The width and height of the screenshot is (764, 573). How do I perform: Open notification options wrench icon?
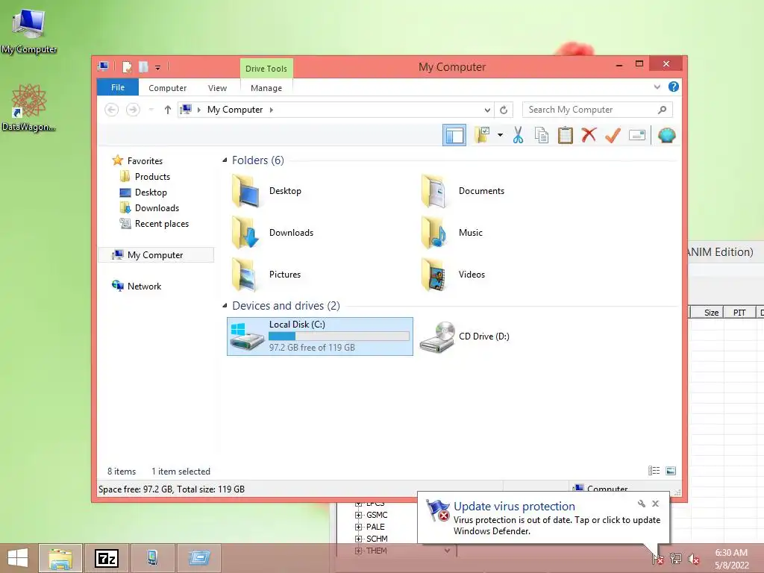tap(641, 504)
